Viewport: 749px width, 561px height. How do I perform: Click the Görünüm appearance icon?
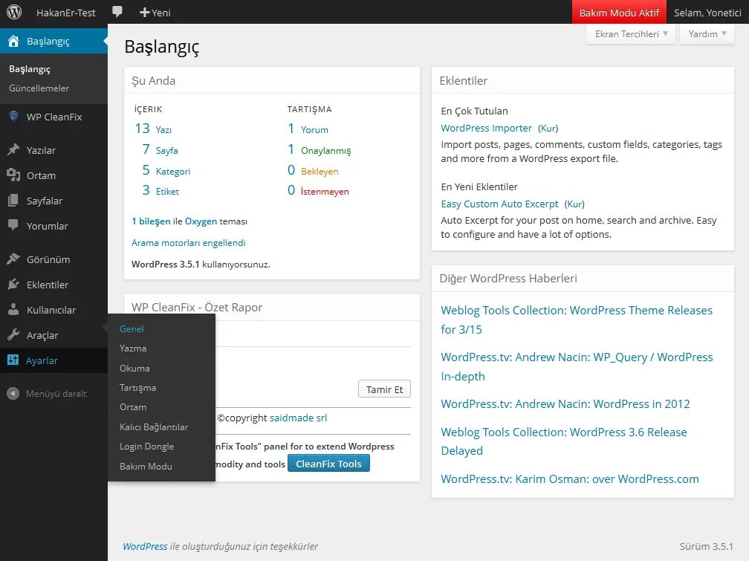13,259
